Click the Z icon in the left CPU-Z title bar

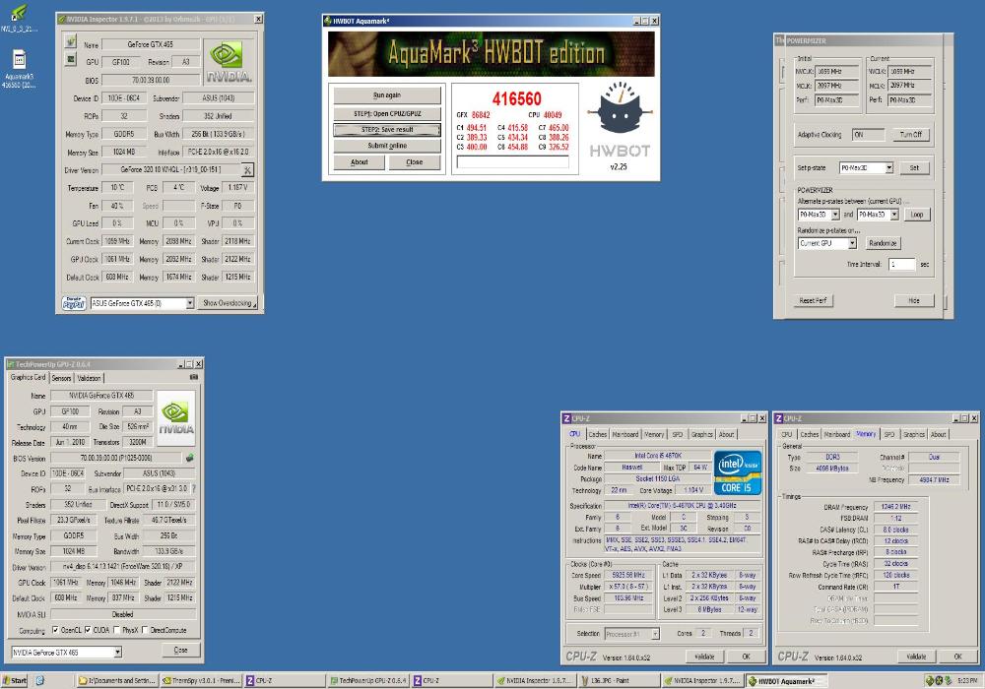tap(566, 418)
